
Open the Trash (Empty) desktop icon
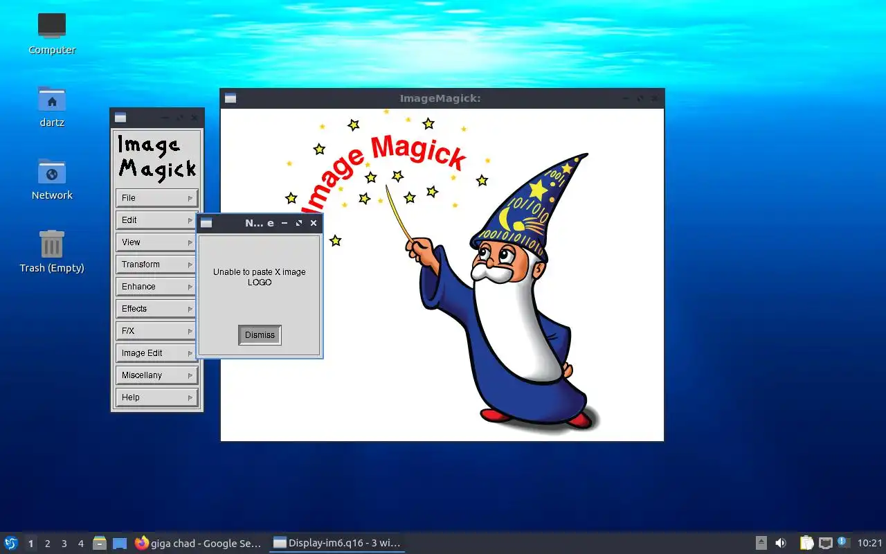[x=52, y=251]
